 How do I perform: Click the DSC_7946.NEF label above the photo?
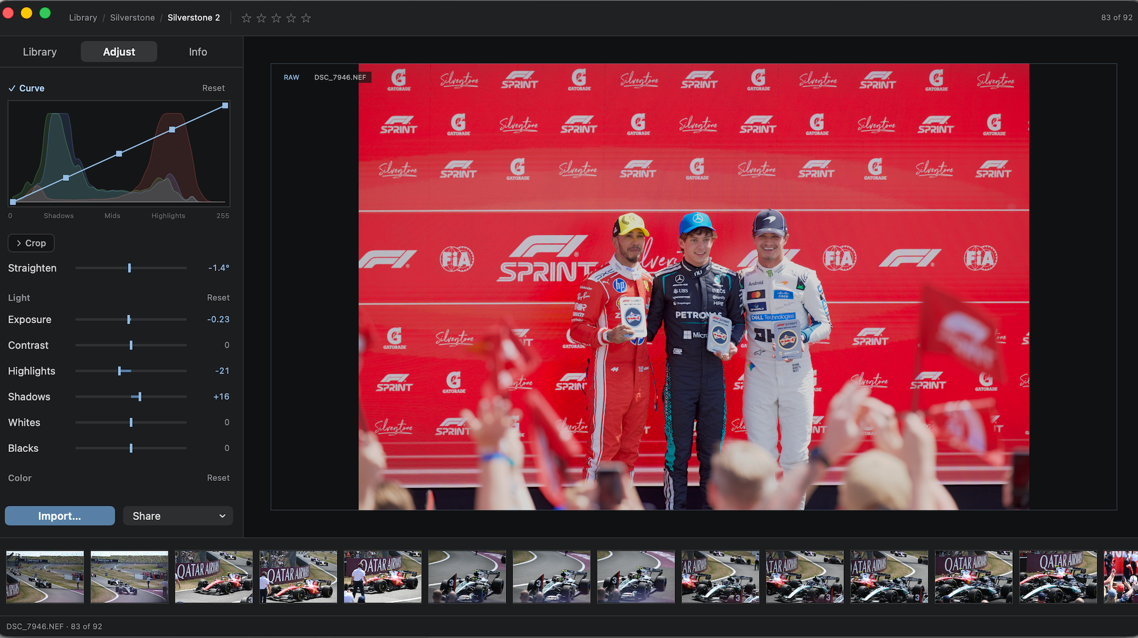[x=340, y=78]
